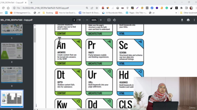Open the Chrome profile avatar

click(191, 8)
